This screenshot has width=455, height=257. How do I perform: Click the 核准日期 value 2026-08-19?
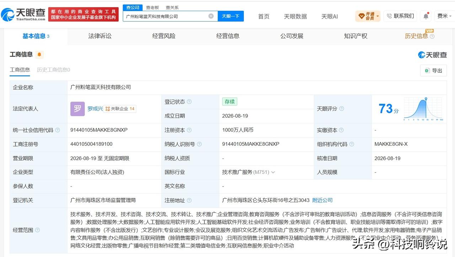pos(387,158)
